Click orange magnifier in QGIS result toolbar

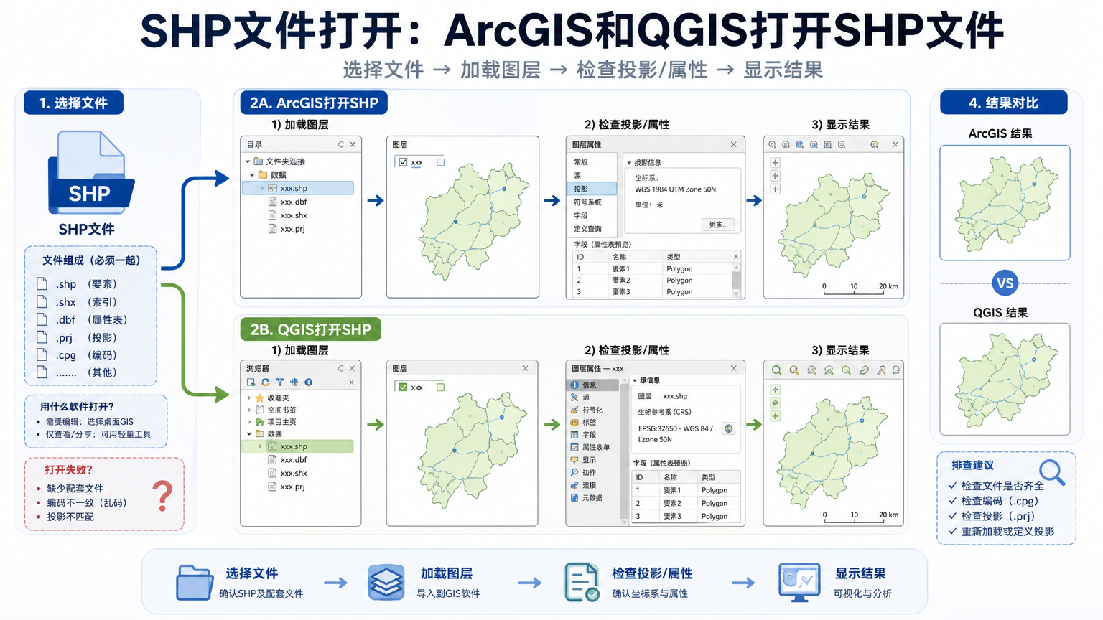point(794,370)
